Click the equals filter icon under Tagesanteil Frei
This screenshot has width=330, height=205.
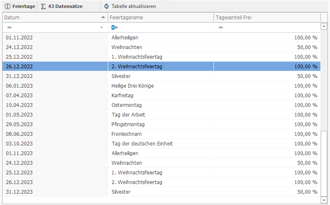(221, 27)
